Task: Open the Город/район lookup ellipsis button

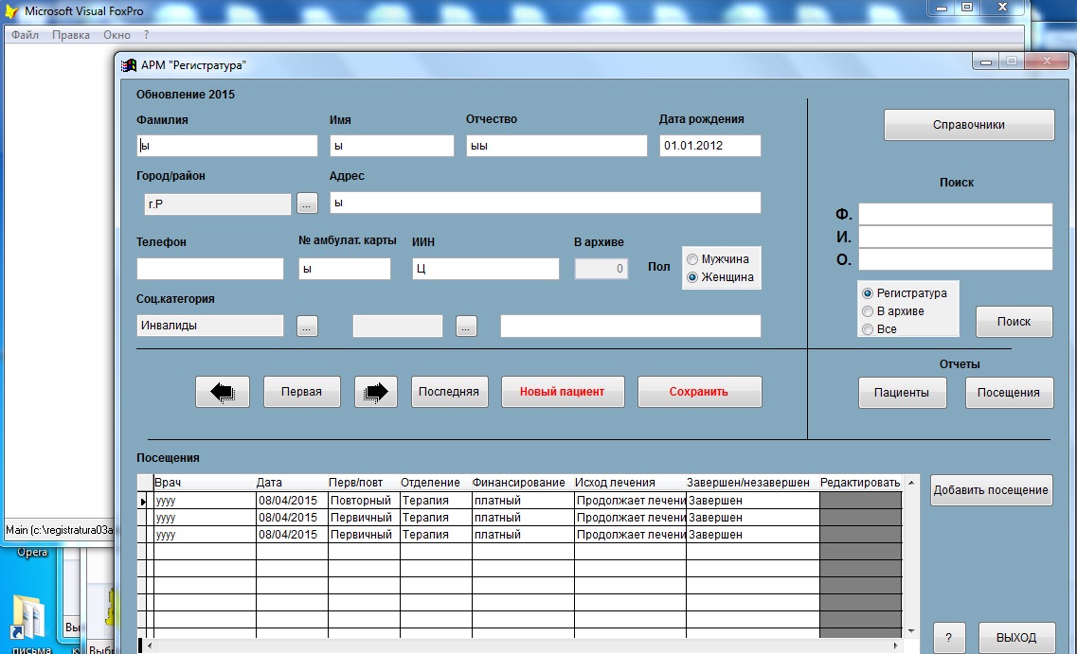Action: pos(307,203)
